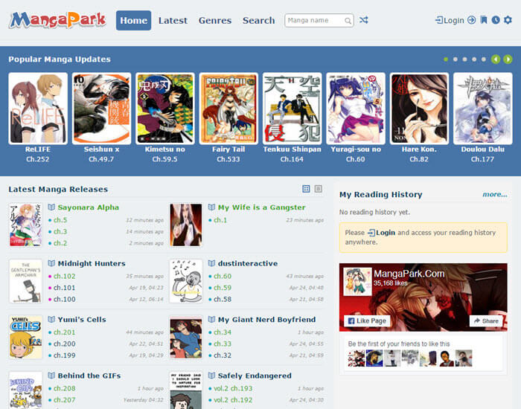The image size is (521, 409).
Task: Click book icon beside Safely Endangered
Action: [x=211, y=376]
